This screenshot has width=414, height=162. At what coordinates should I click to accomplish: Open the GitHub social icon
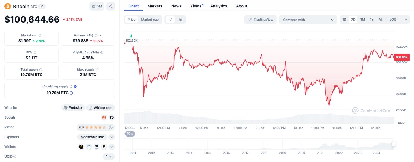pos(111,117)
